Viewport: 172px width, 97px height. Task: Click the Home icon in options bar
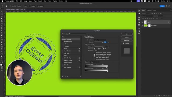point(2,6)
